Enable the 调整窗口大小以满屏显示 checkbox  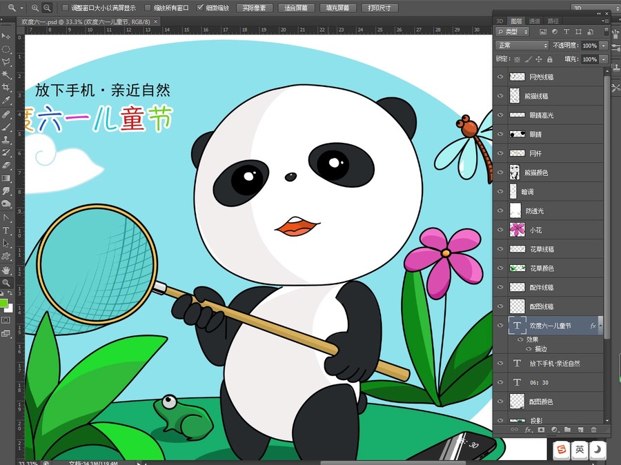pyautogui.click(x=66, y=8)
